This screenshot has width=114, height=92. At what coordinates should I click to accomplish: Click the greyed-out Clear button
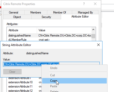click(x=12, y=72)
